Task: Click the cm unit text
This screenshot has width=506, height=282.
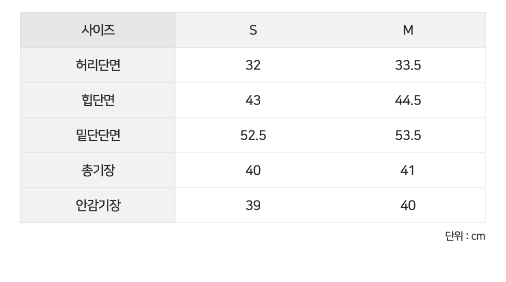Action: [x=478, y=237]
